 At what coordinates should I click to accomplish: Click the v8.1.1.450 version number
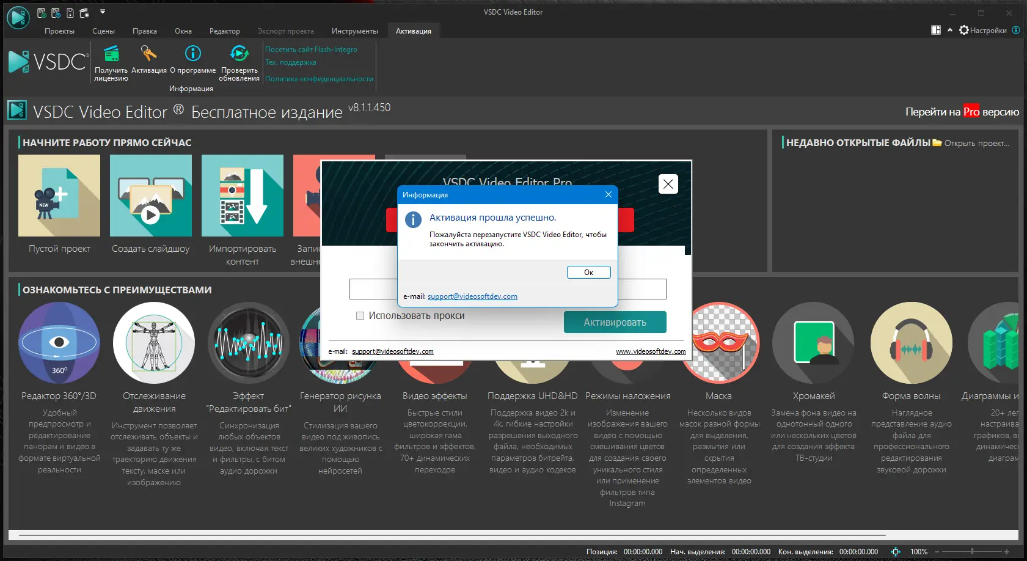click(369, 108)
